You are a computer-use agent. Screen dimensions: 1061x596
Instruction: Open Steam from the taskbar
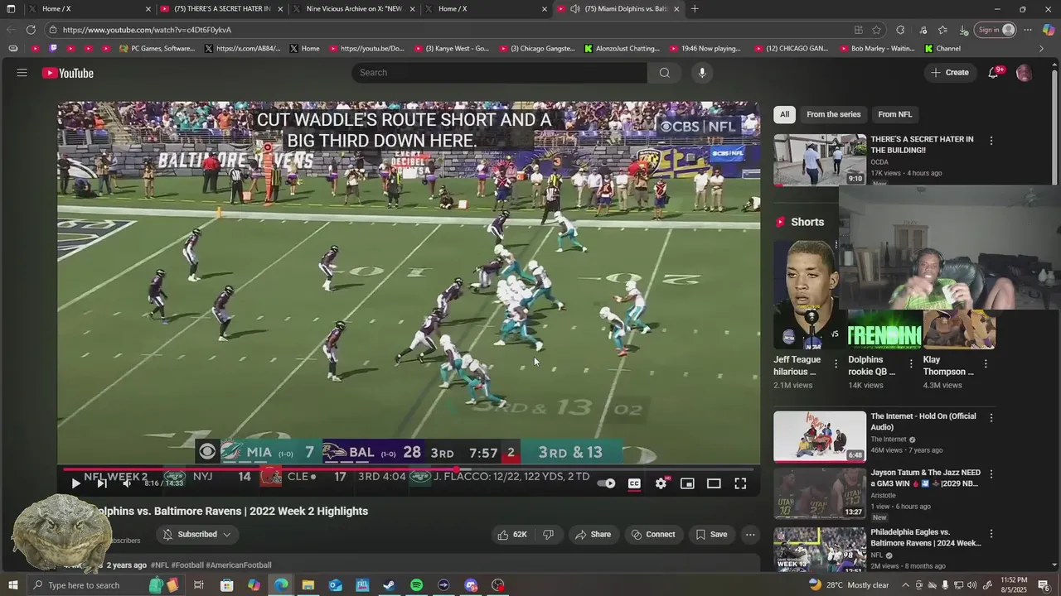click(389, 585)
